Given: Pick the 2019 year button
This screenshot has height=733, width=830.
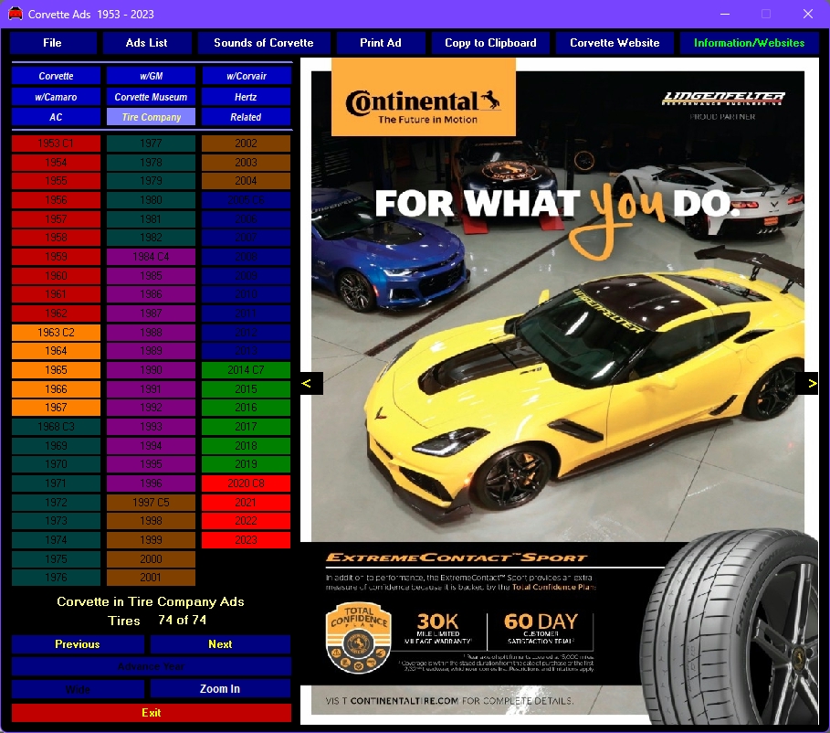Looking at the screenshot, I should pyautogui.click(x=247, y=464).
